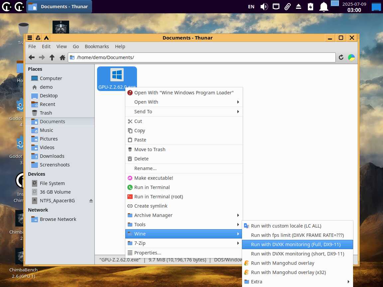Open the Help menu
383x287 pixels.
tap(120, 47)
